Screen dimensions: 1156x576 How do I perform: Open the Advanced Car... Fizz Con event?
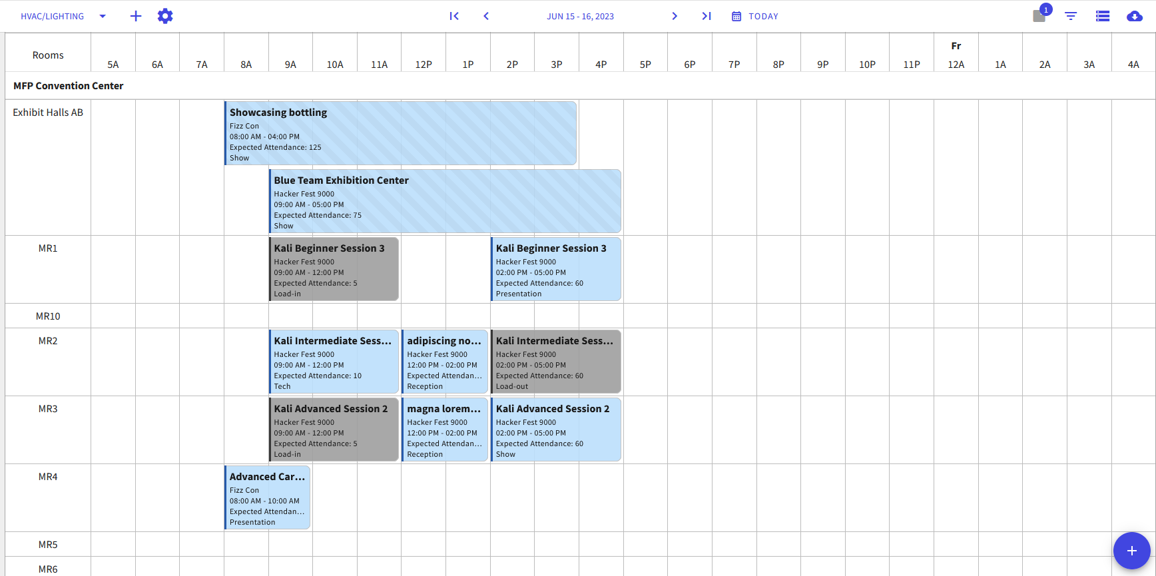(x=267, y=497)
